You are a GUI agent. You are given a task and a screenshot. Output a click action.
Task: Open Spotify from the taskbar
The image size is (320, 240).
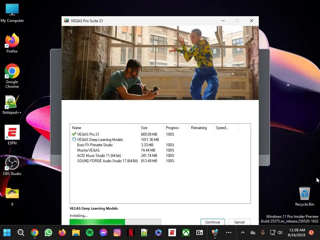(x=90, y=232)
